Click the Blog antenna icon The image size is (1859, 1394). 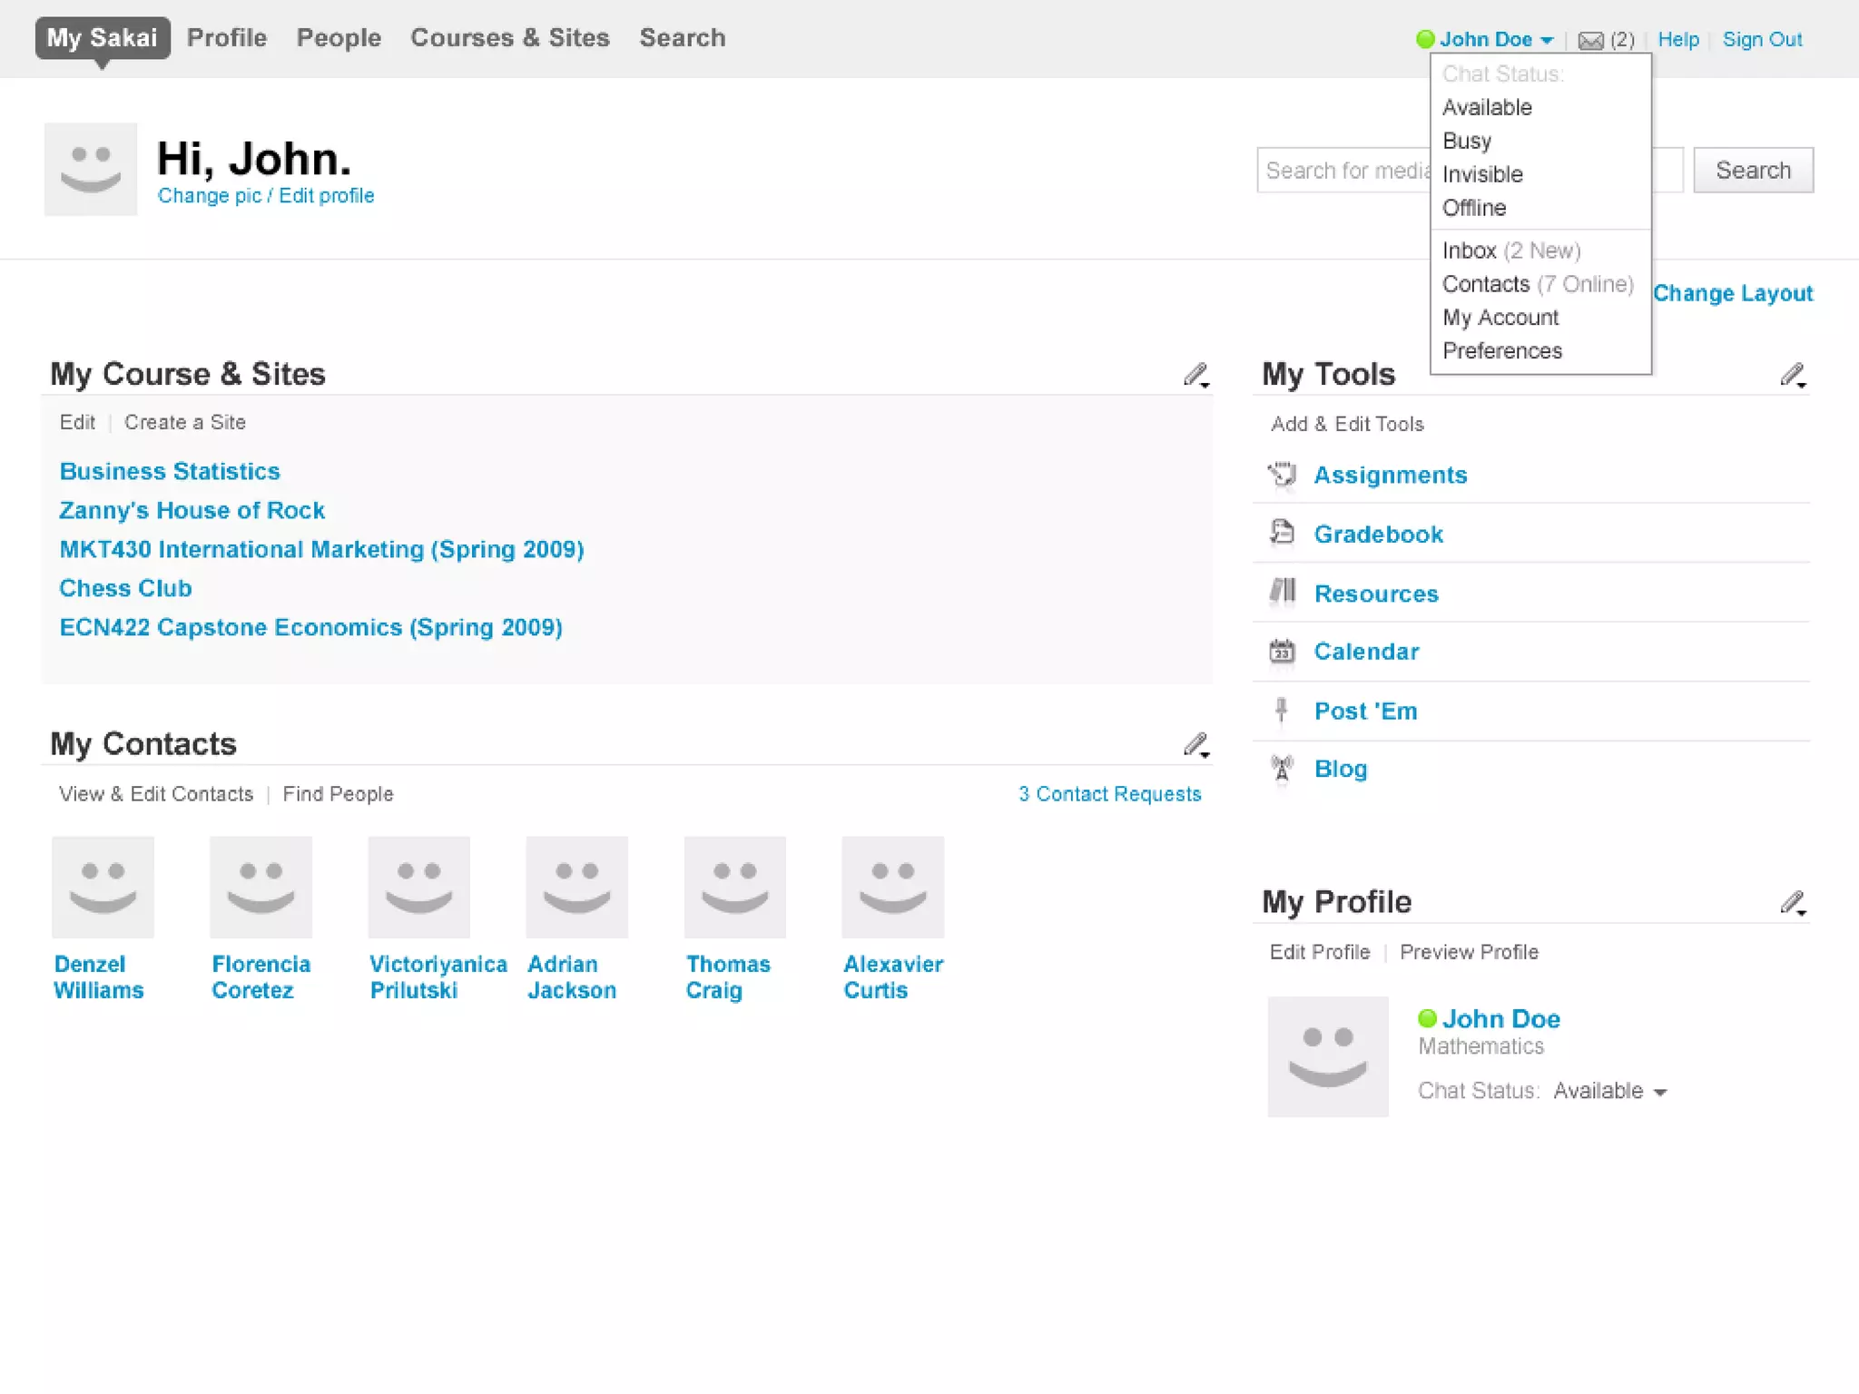(1282, 769)
